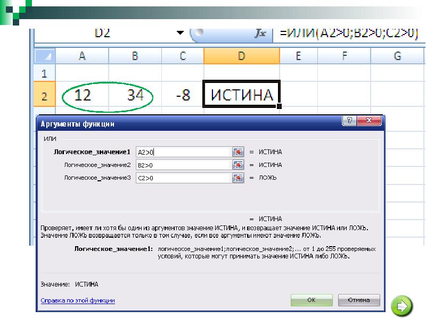This screenshot has width=426, height=319.
Task: Collapse dialog via Логическое_значение1 range selector icon
Action: pos(237,152)
